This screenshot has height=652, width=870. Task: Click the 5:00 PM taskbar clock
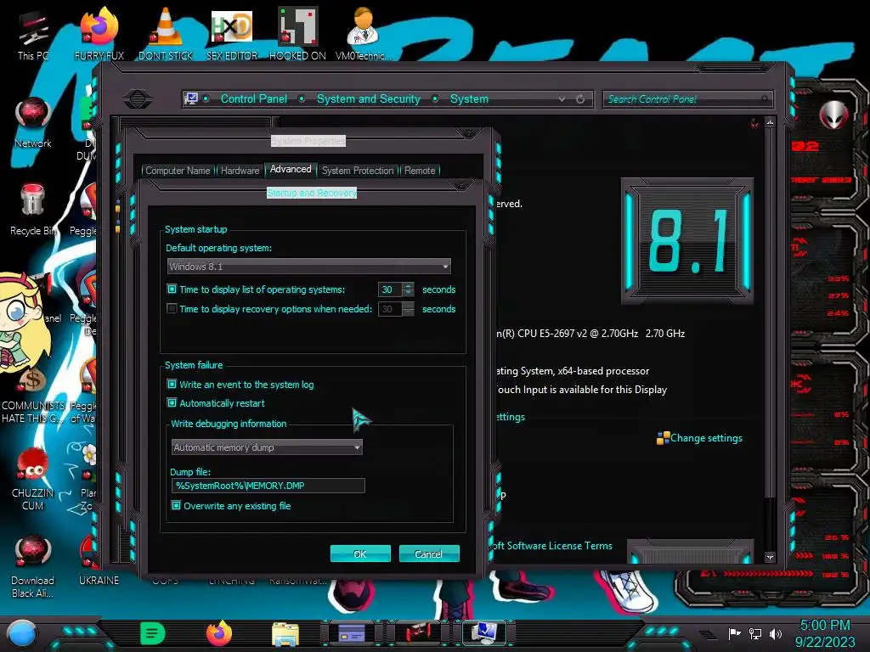tap(824, 625)
